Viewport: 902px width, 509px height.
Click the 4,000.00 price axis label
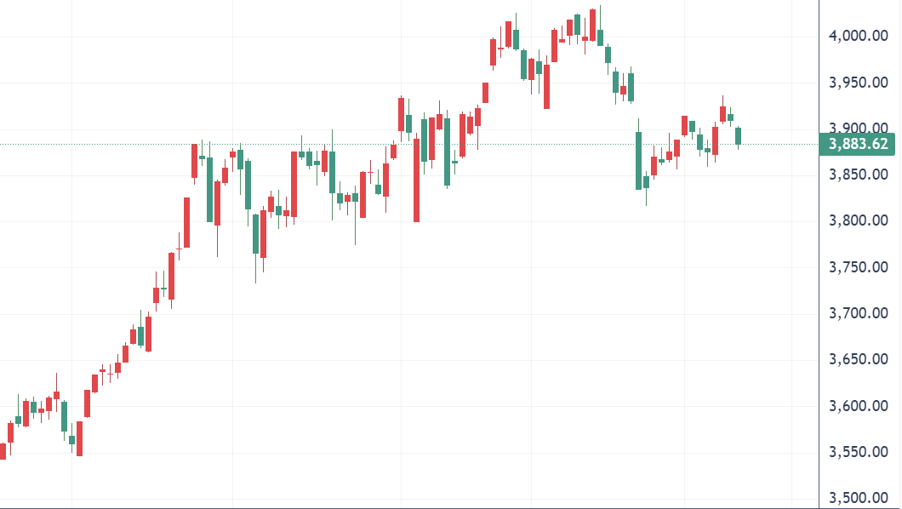[858, 36]
